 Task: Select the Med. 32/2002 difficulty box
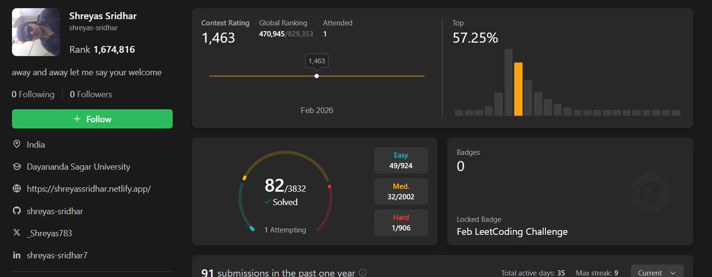point(401,191)
